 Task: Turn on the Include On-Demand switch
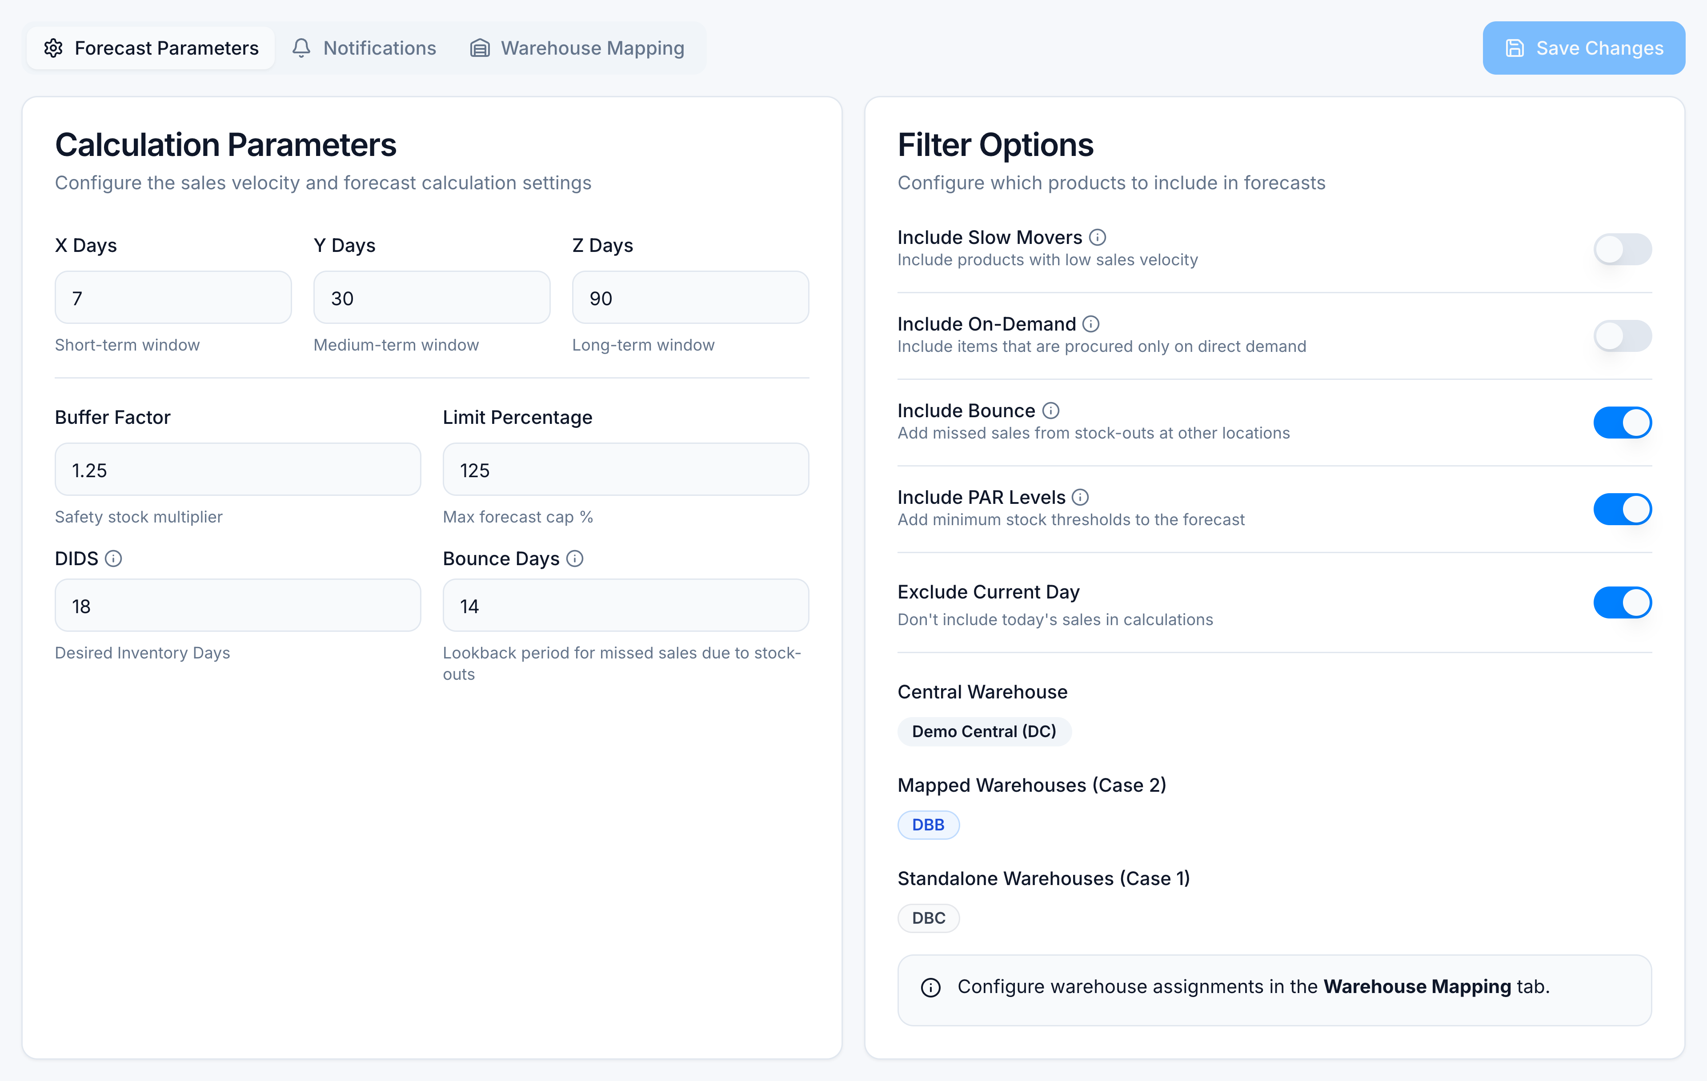[1622, 336]
